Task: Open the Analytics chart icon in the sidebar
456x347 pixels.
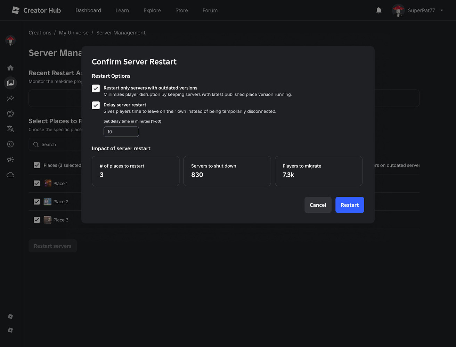Action: [x=10, y=98]
